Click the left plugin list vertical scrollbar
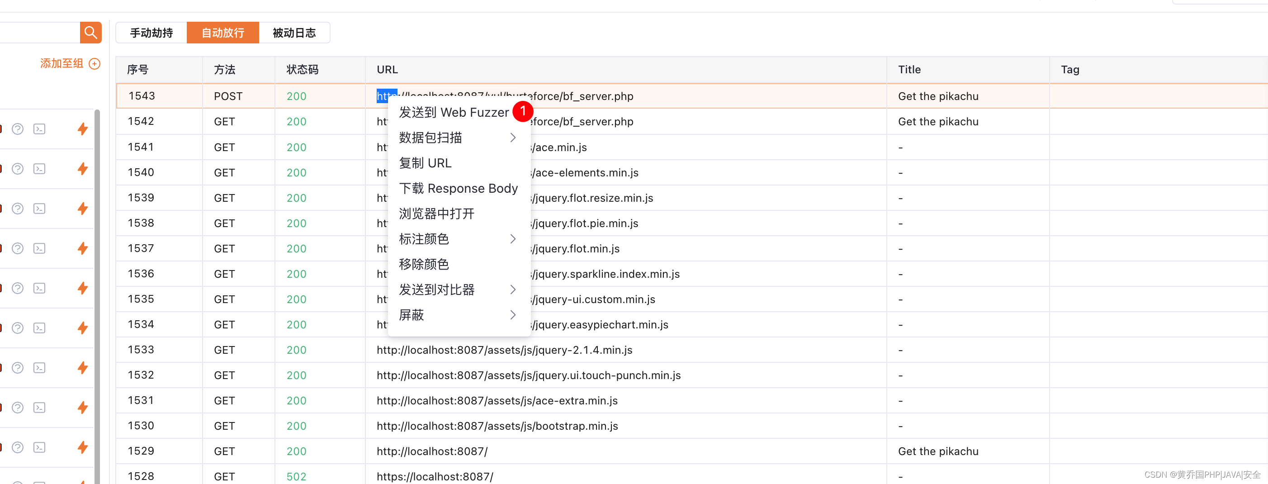The height and width of the screenshot is (484, 1268). click(97, 295)
